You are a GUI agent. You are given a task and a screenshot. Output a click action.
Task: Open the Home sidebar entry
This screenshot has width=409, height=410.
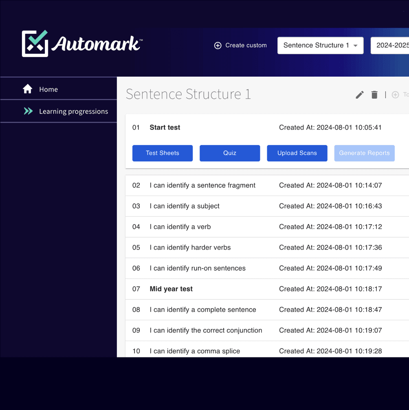coord(48,89)
